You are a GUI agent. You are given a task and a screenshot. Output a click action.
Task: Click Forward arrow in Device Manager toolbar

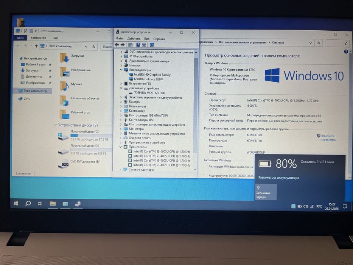123,45
